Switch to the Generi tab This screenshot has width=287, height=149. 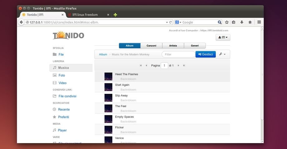pos(195,46)
